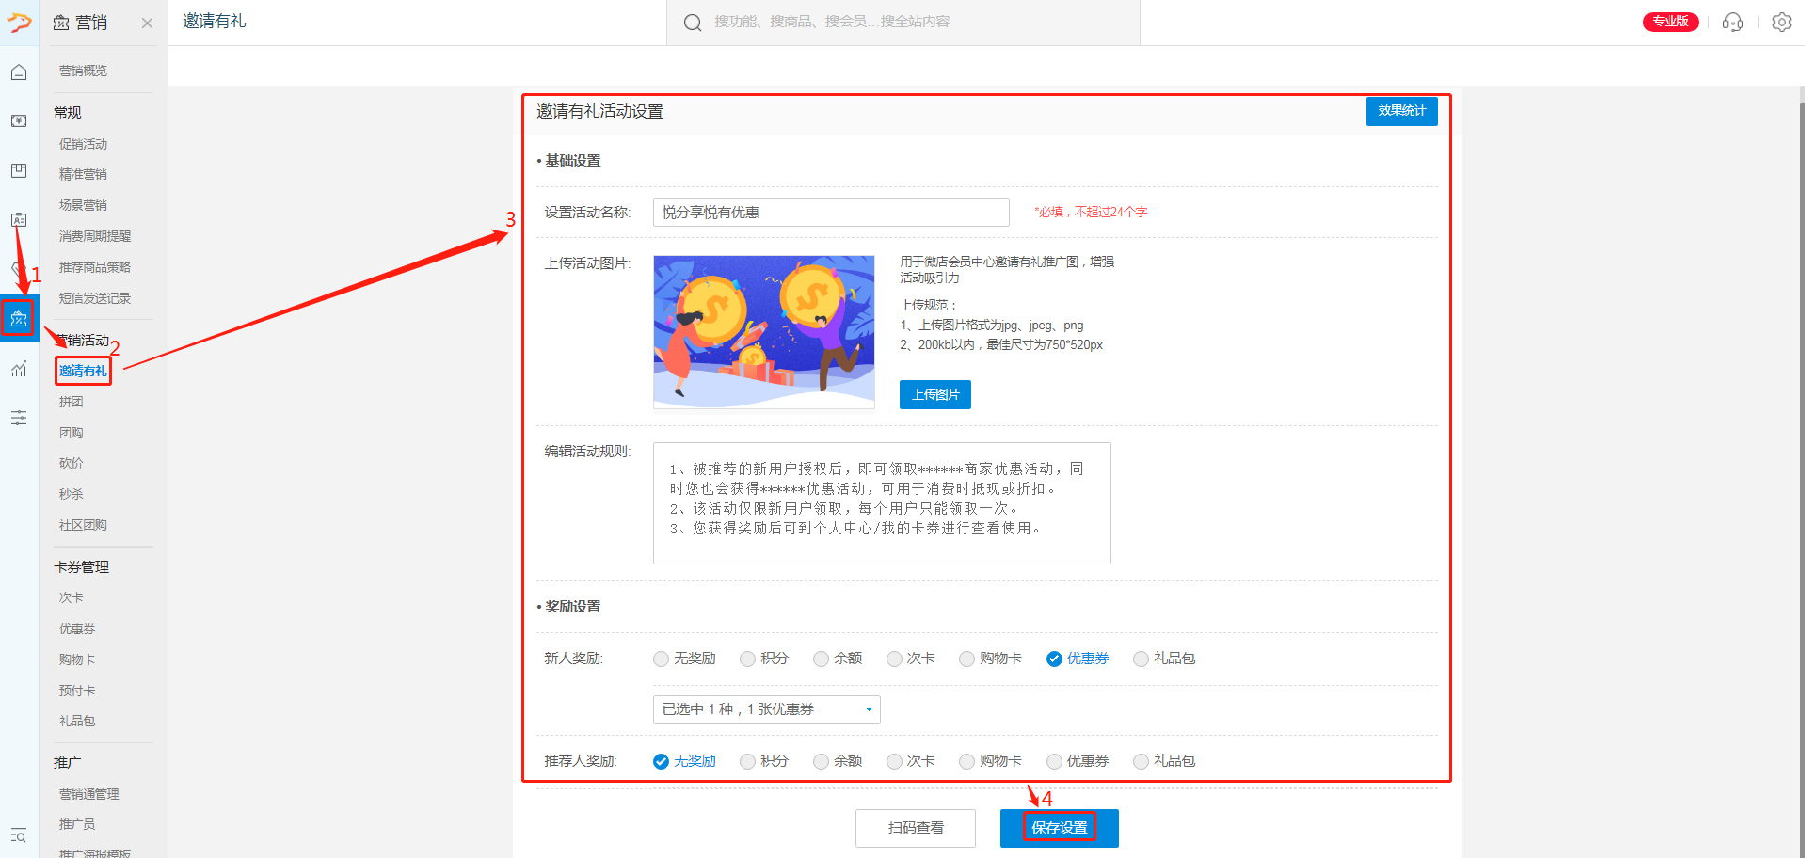Edit the 设置活动名称 input field
Screen dimensions: 1805x858
click(831, 213)
